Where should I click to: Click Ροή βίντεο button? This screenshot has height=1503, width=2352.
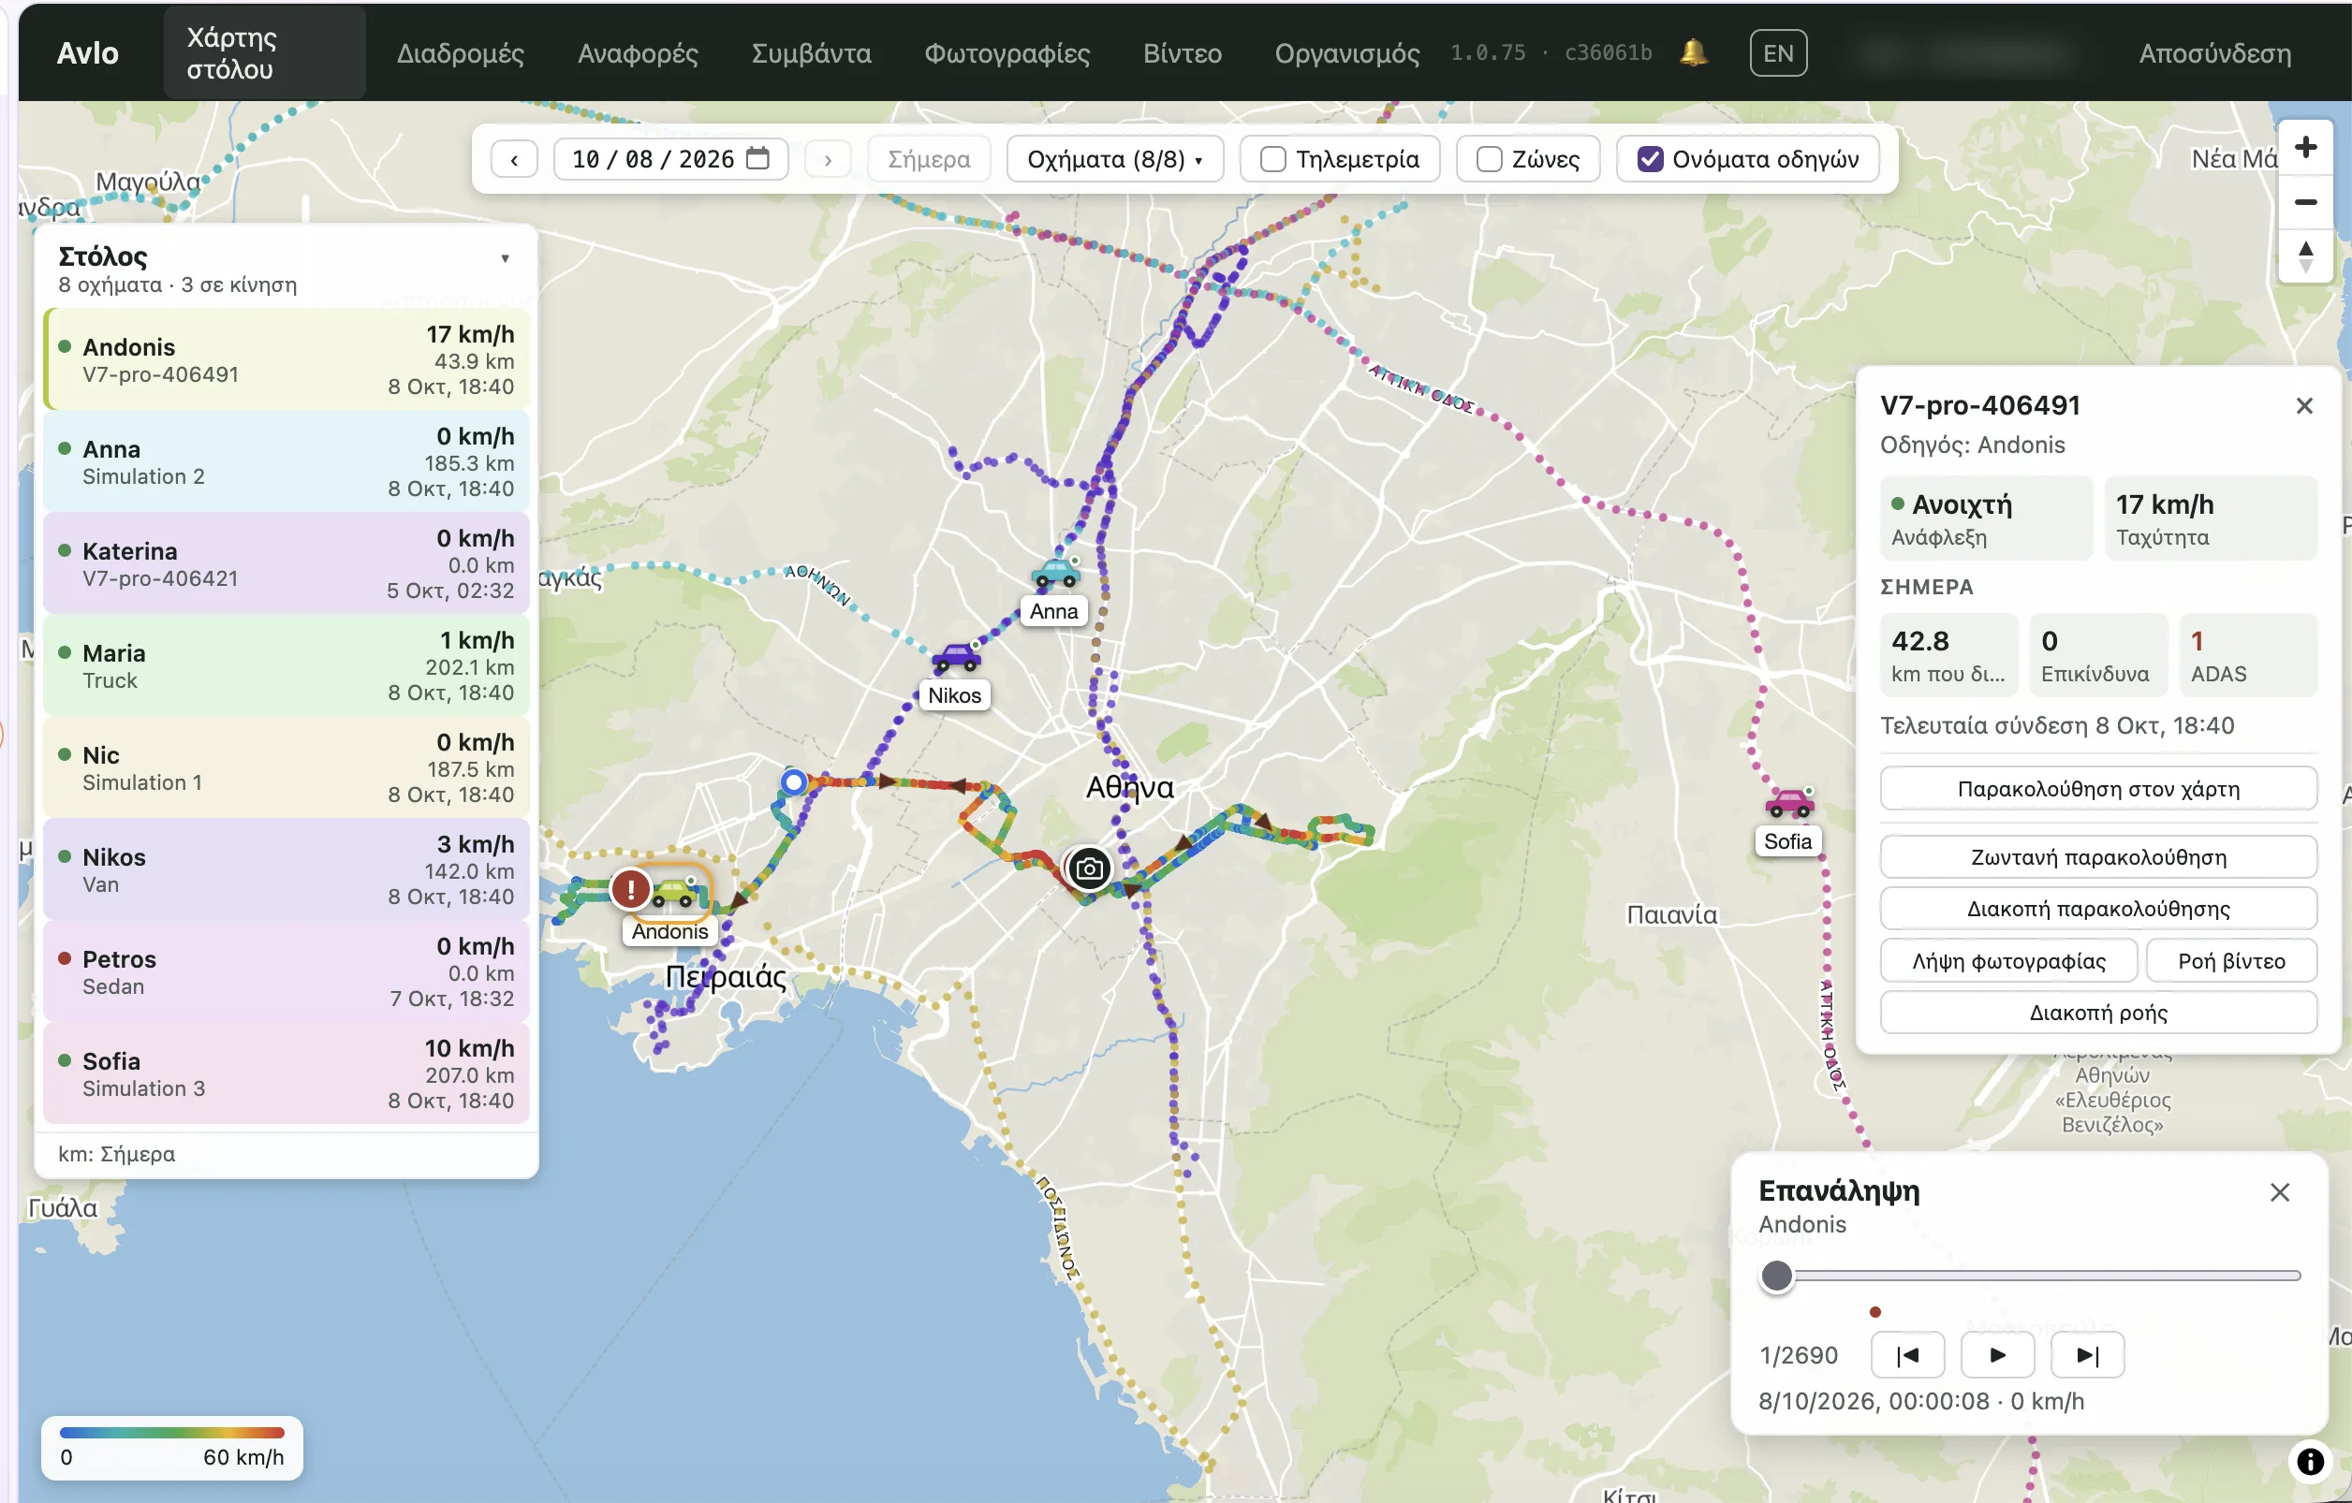[2231, 961]
